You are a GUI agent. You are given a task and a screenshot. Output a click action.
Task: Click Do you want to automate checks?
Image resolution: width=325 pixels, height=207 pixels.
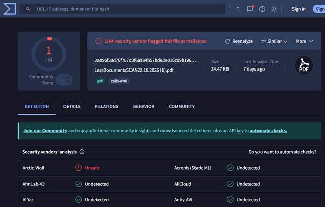[x=282, y=152]
